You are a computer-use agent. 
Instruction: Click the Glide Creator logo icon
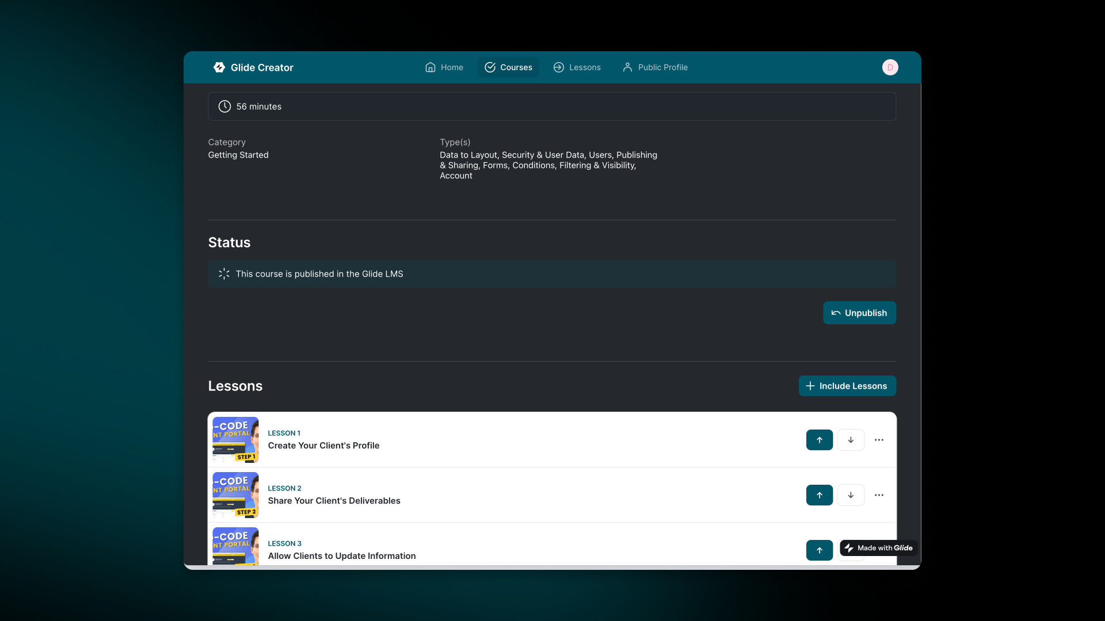[x=219, y=67]
